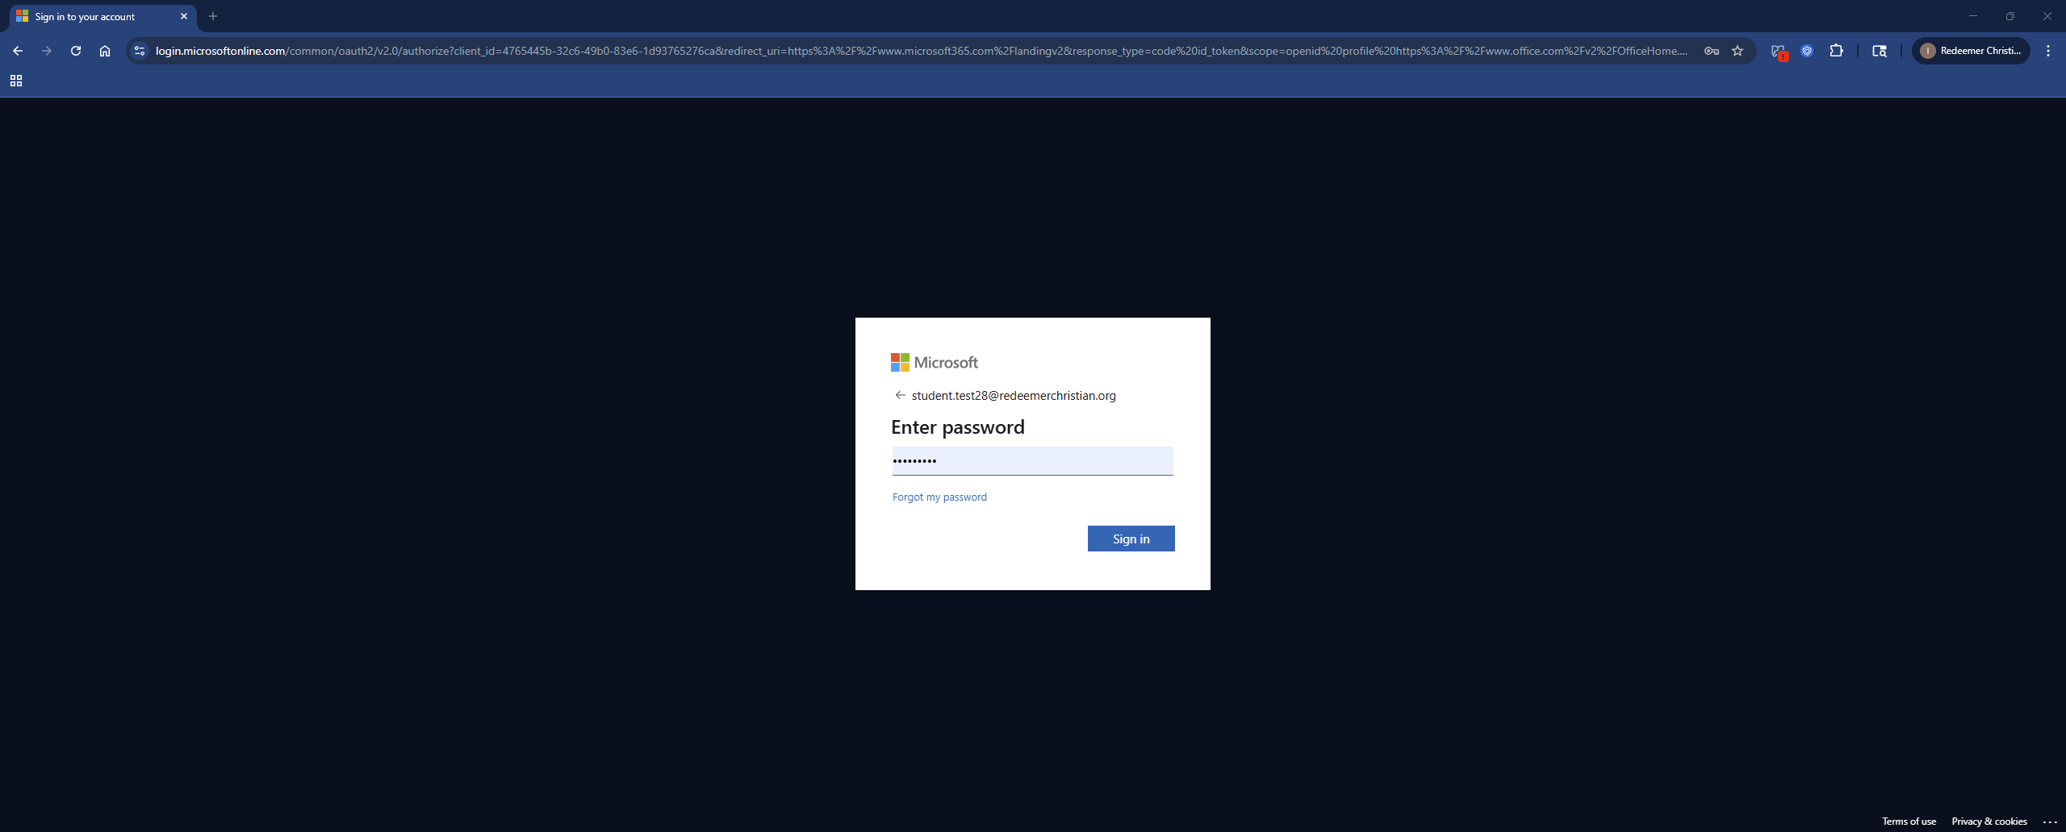Minimize the browser window
The width and height of the screenshot is (2066, 832).
1973,16
